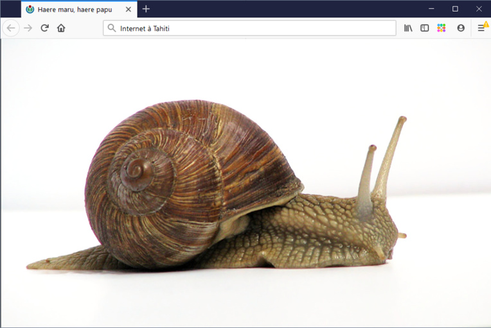Open a new tab with plus button
The width and height of the screenshot is (491, 328).
coord(146,9)
